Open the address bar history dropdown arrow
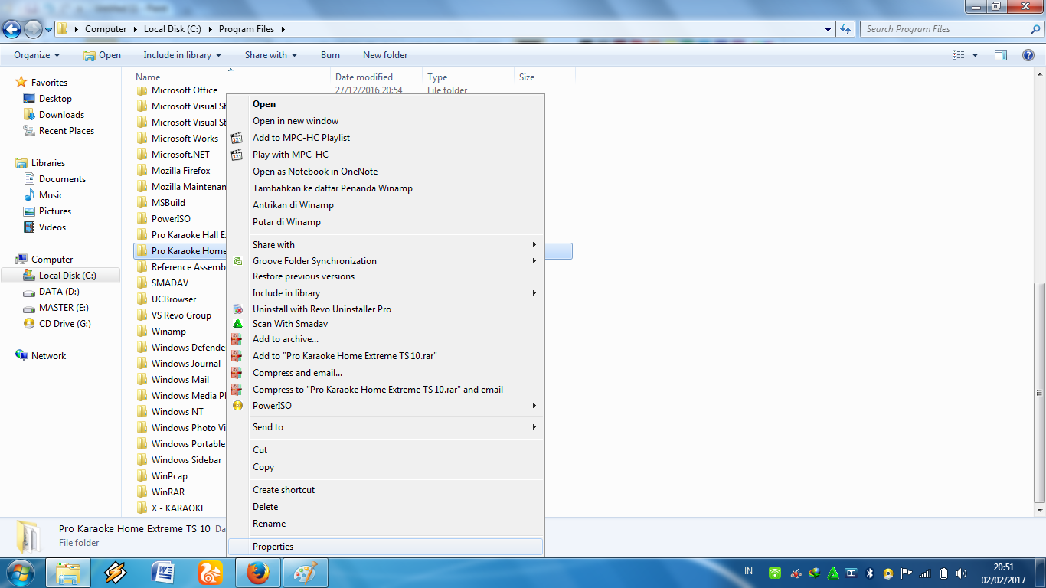 [x=829, y=29]
